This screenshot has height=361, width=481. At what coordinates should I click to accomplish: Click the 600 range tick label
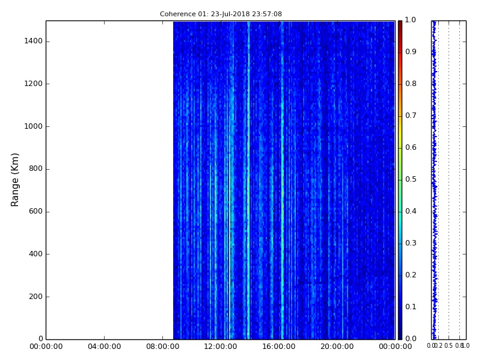click(35, 212)
